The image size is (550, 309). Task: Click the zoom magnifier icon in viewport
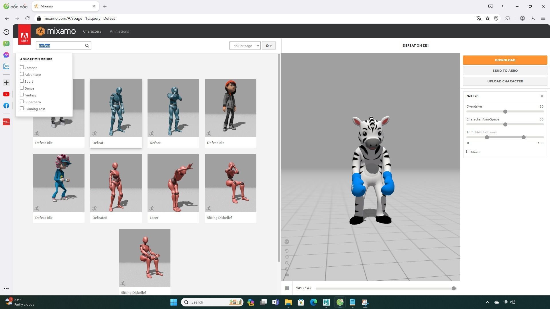point(287,263)
